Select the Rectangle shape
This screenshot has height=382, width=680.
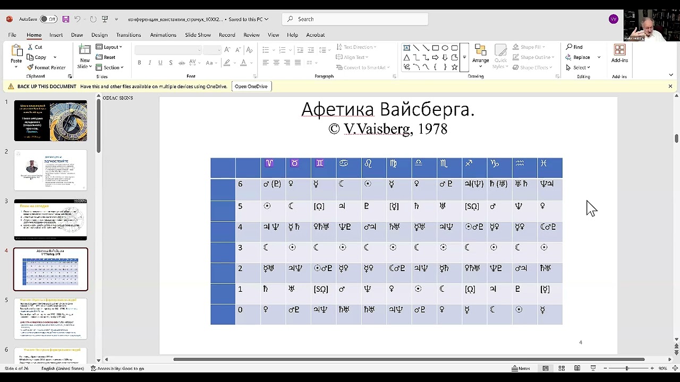coord(435,48)
